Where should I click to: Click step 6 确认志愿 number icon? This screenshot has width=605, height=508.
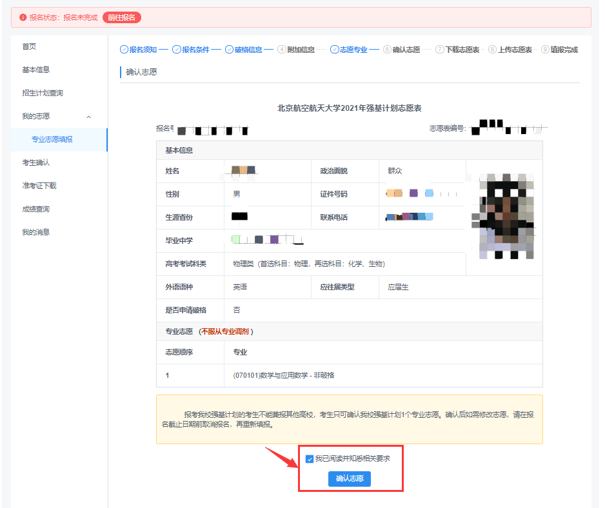[x=387, y=50]
